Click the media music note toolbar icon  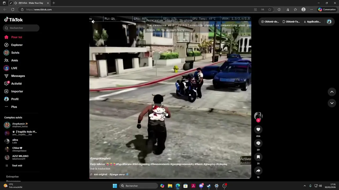tap(288, 9)
